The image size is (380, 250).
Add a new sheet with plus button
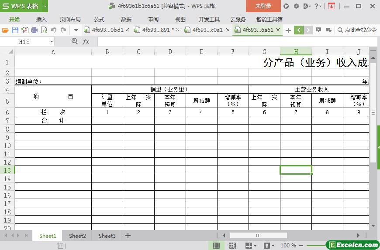coord(128,236)
